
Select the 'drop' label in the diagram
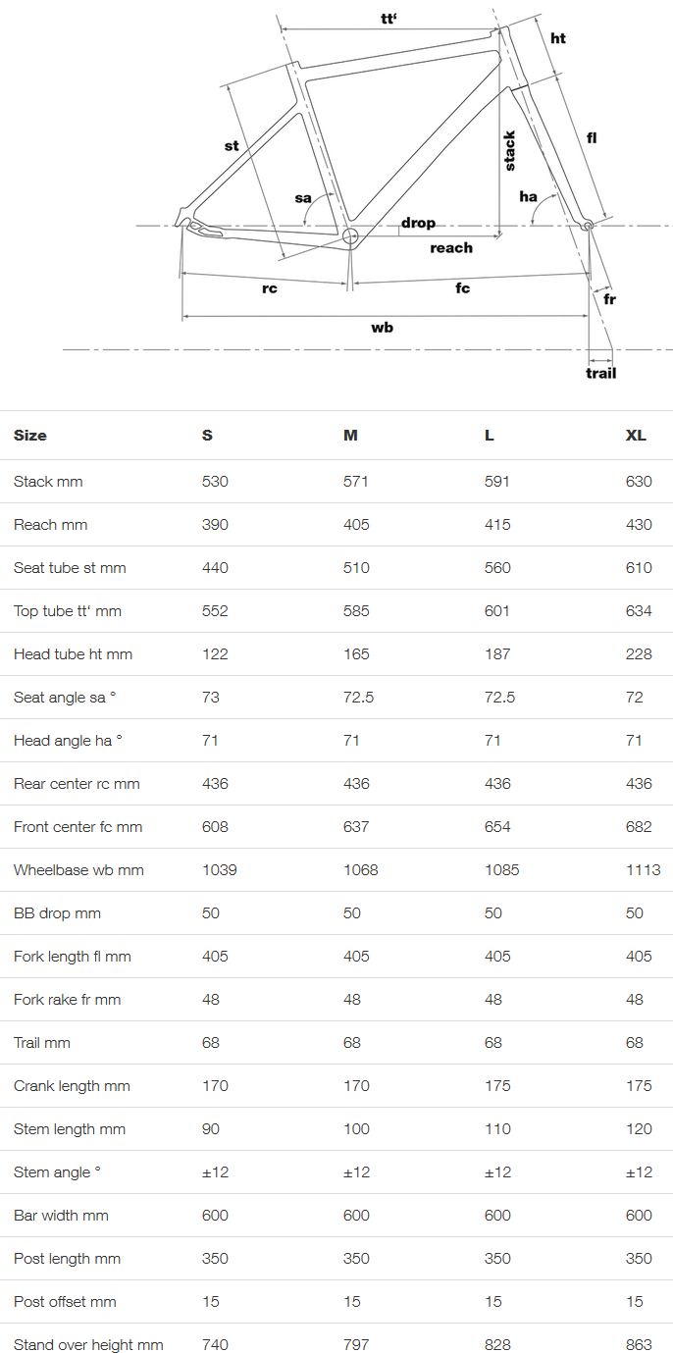[418, 223]
